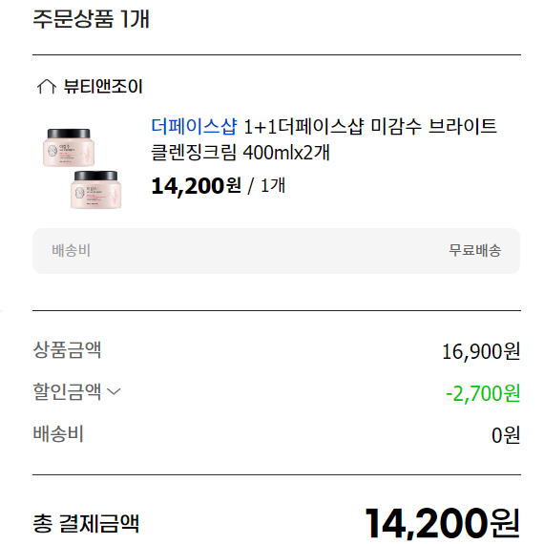Click the cleansing cream product thumbnail
The image size is (544, 544).
click(82, 168)
